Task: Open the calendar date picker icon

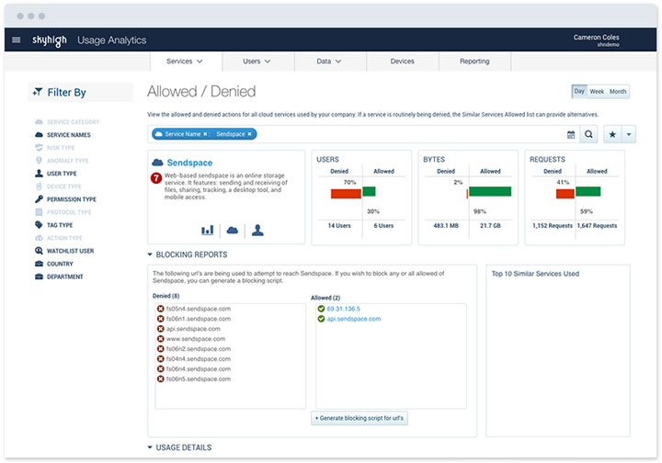Action: pos(571,134)
